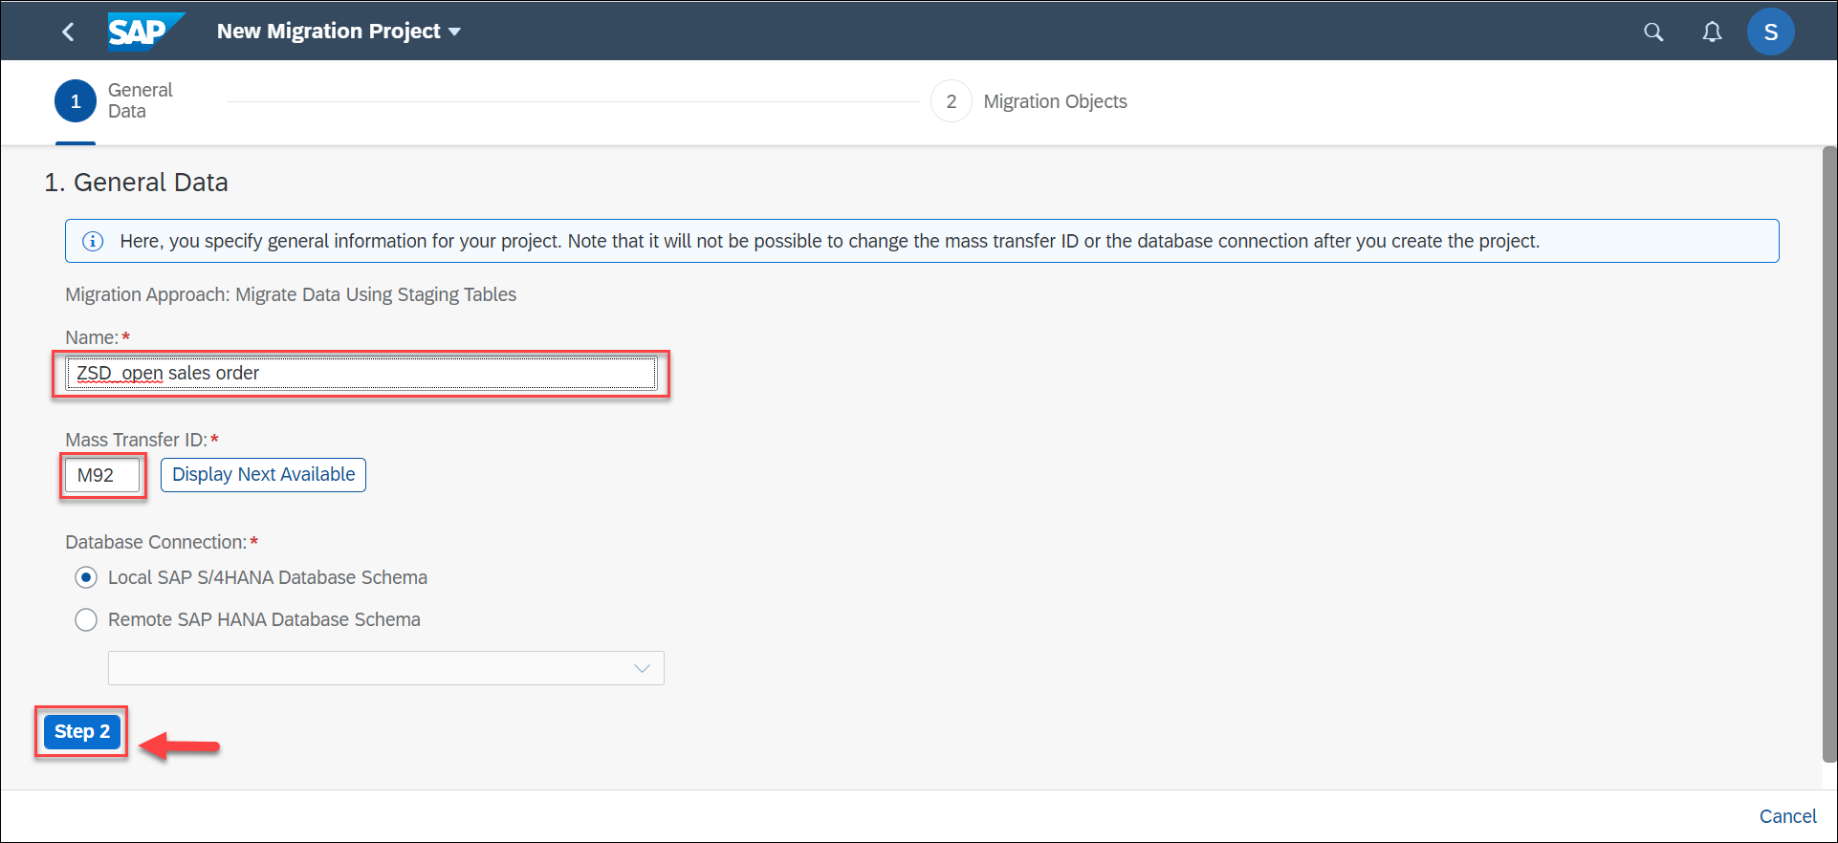Open the search icon in header
The height and width of the screenshot is (843, 1838).
[x=1653, y=32]
